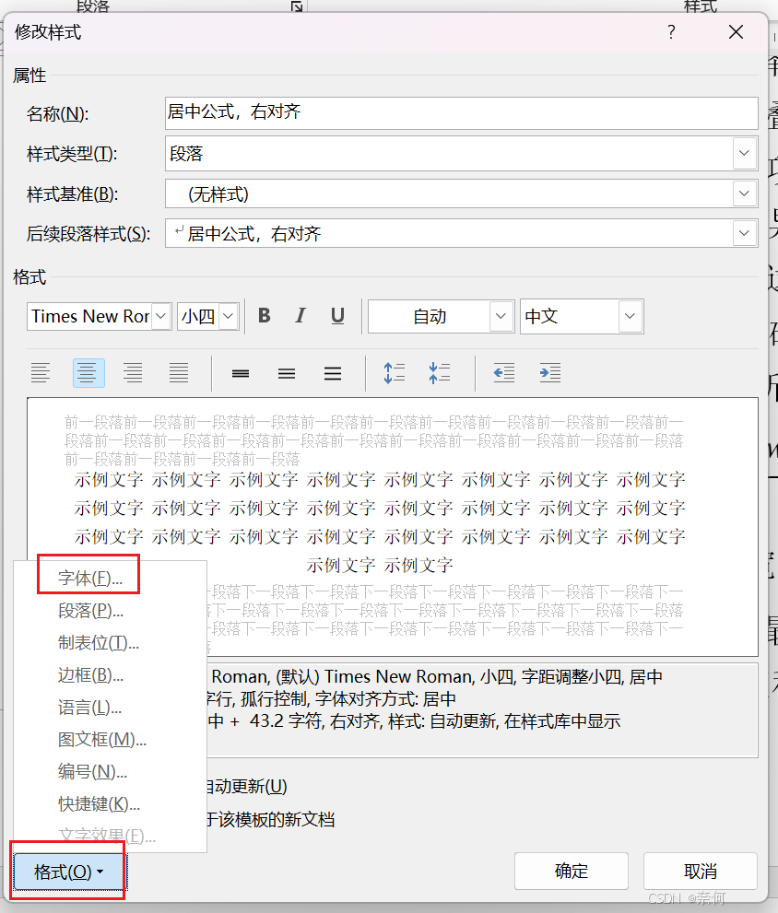Expand the Times New Roman font dropdown
Screen dimensions: 778x913
click(160, 316)
